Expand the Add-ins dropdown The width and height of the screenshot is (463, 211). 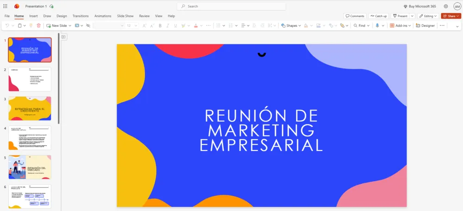click(x=410, y=25)
